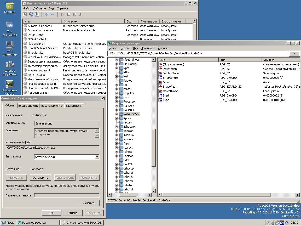This screenshot has width=301, height=226.
Task: Select the ErrorControl DWORD value icon
Action: click(160, 77)
